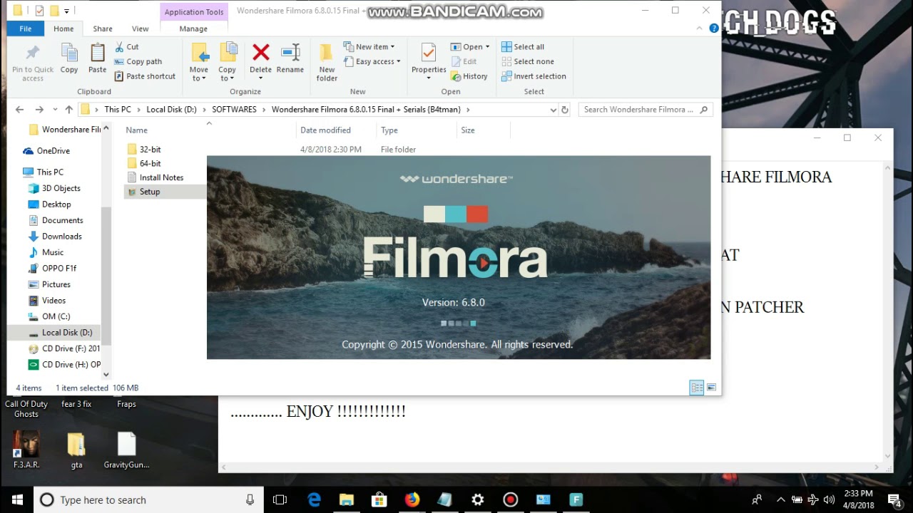Open Quick Access Toolbar customize arrow

(x=66, y=11)
